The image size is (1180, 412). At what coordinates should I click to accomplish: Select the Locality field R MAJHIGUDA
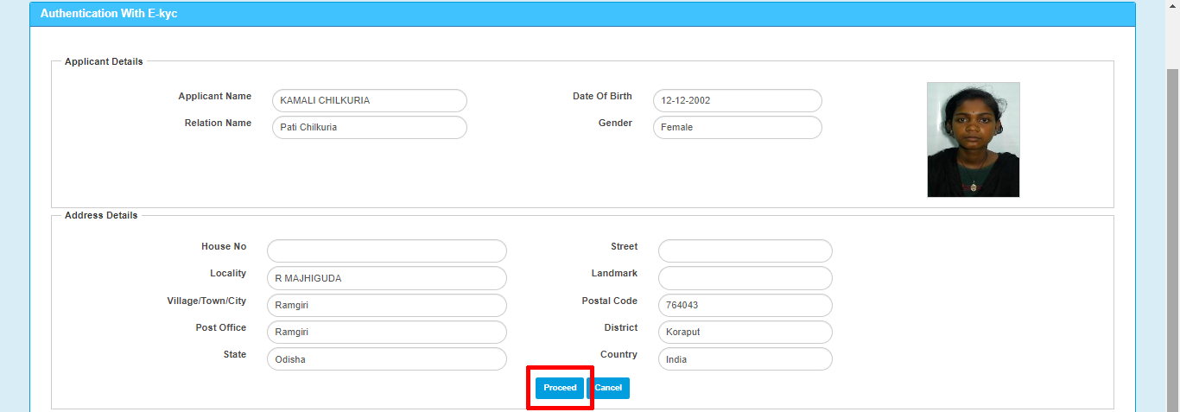tap(387, 278)
